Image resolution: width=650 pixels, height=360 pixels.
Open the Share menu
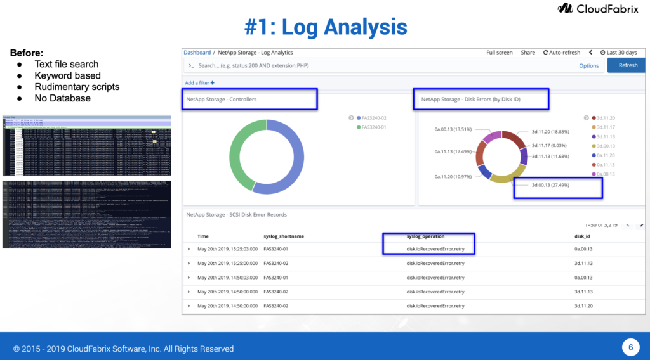527,53
